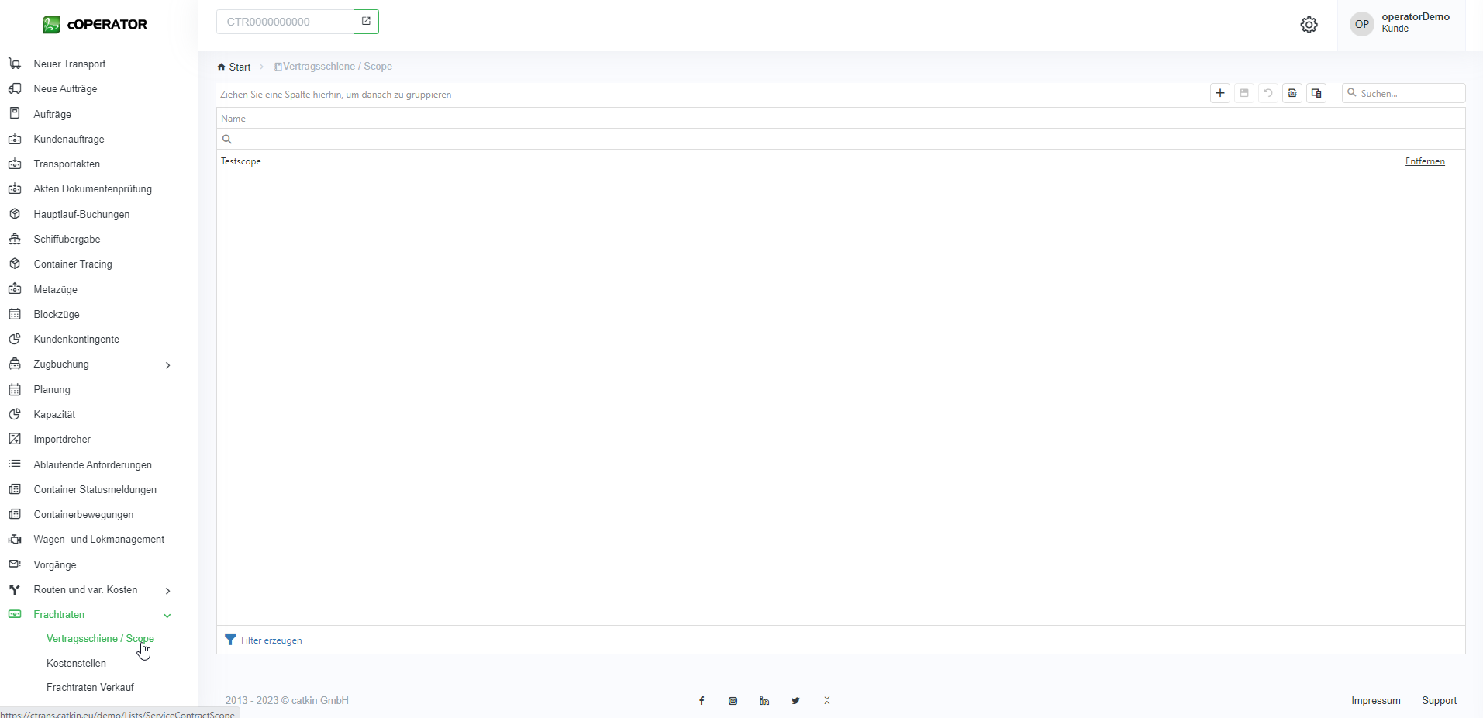Click the plus icon to add a new scope
1483x718 pixels.
tap(1220, 93)
